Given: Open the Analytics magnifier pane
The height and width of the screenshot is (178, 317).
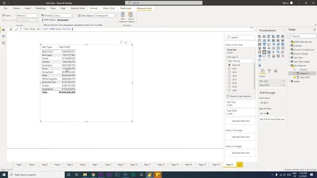Looking at the screenshot, I should tap(276, 71).
